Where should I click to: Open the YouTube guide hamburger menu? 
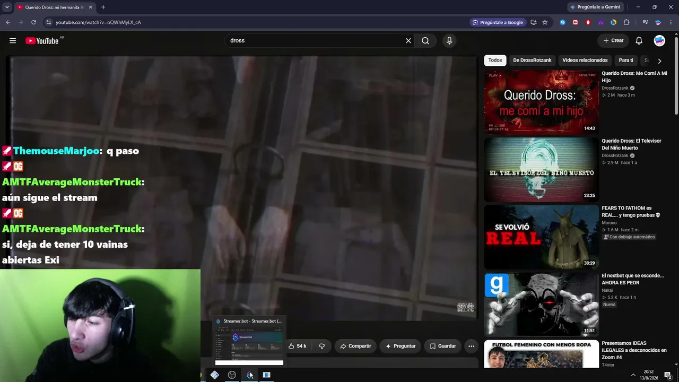coord(13,41)
